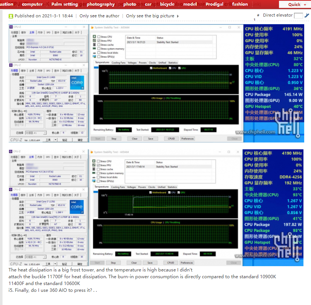Click Stress GPU(s) monitor icon, i7 11700 screenshot
The image size is (311, 305).
94,181
